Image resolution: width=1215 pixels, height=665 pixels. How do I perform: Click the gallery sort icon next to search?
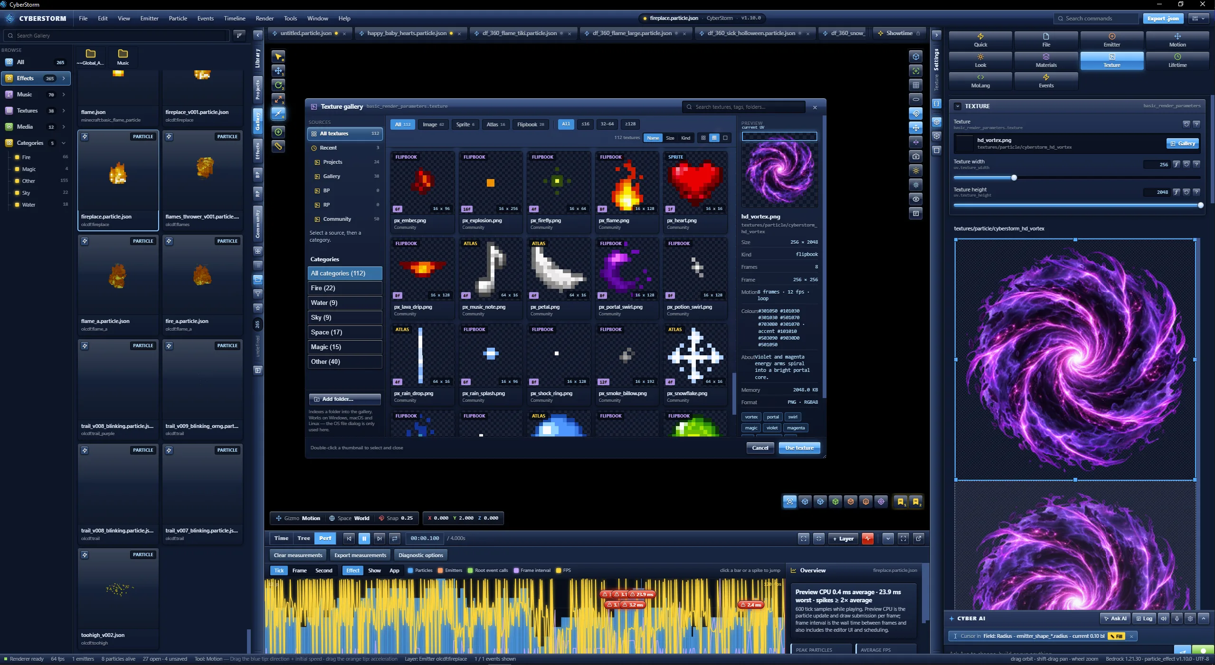(239, 35)
